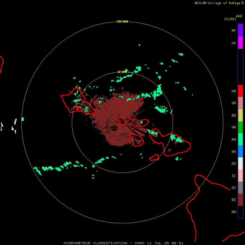This screenshot has width=245, height=245.
Task: Click the RF purple color swatch
Action: pyautogui.click(x=240, y=30)
